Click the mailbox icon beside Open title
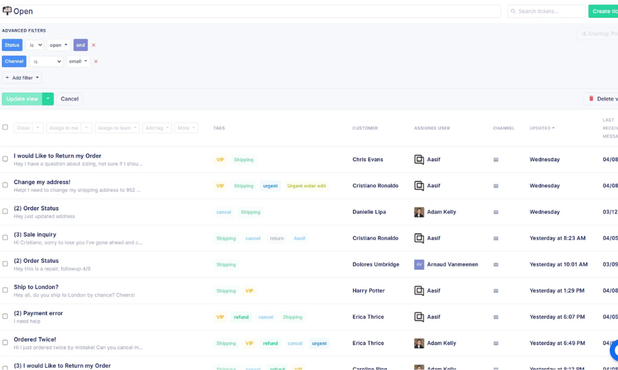Image resolution: width=618 pixels, height=370 pixels. point(7,10)
